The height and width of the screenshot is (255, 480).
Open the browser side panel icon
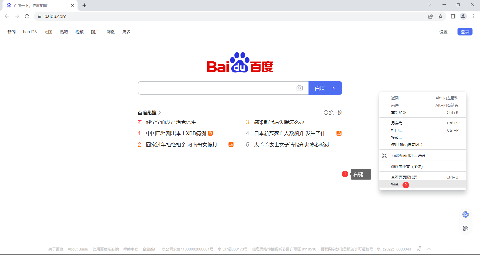point(453,16)
